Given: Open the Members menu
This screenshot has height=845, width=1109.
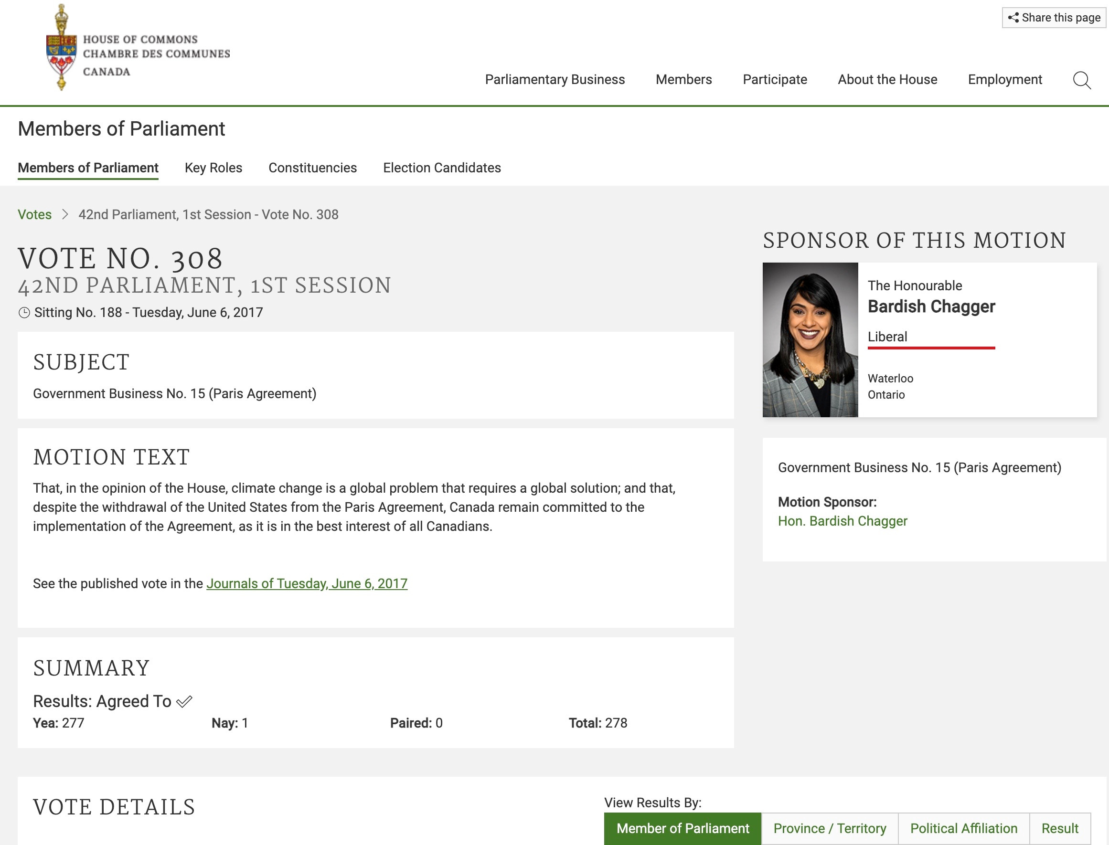Looking at the screenshot, I should (684, 79).
